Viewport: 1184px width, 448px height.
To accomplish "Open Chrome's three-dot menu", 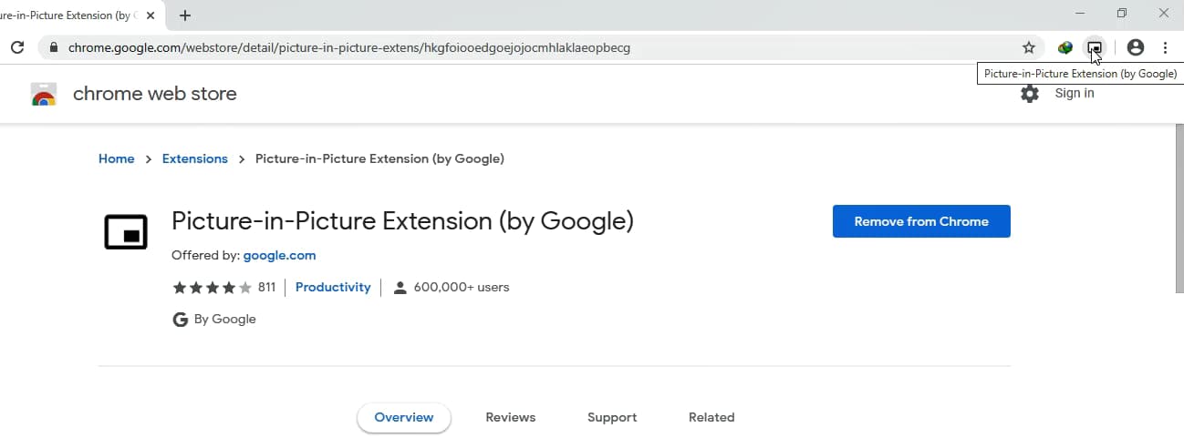I will [x=1165, y=47].
